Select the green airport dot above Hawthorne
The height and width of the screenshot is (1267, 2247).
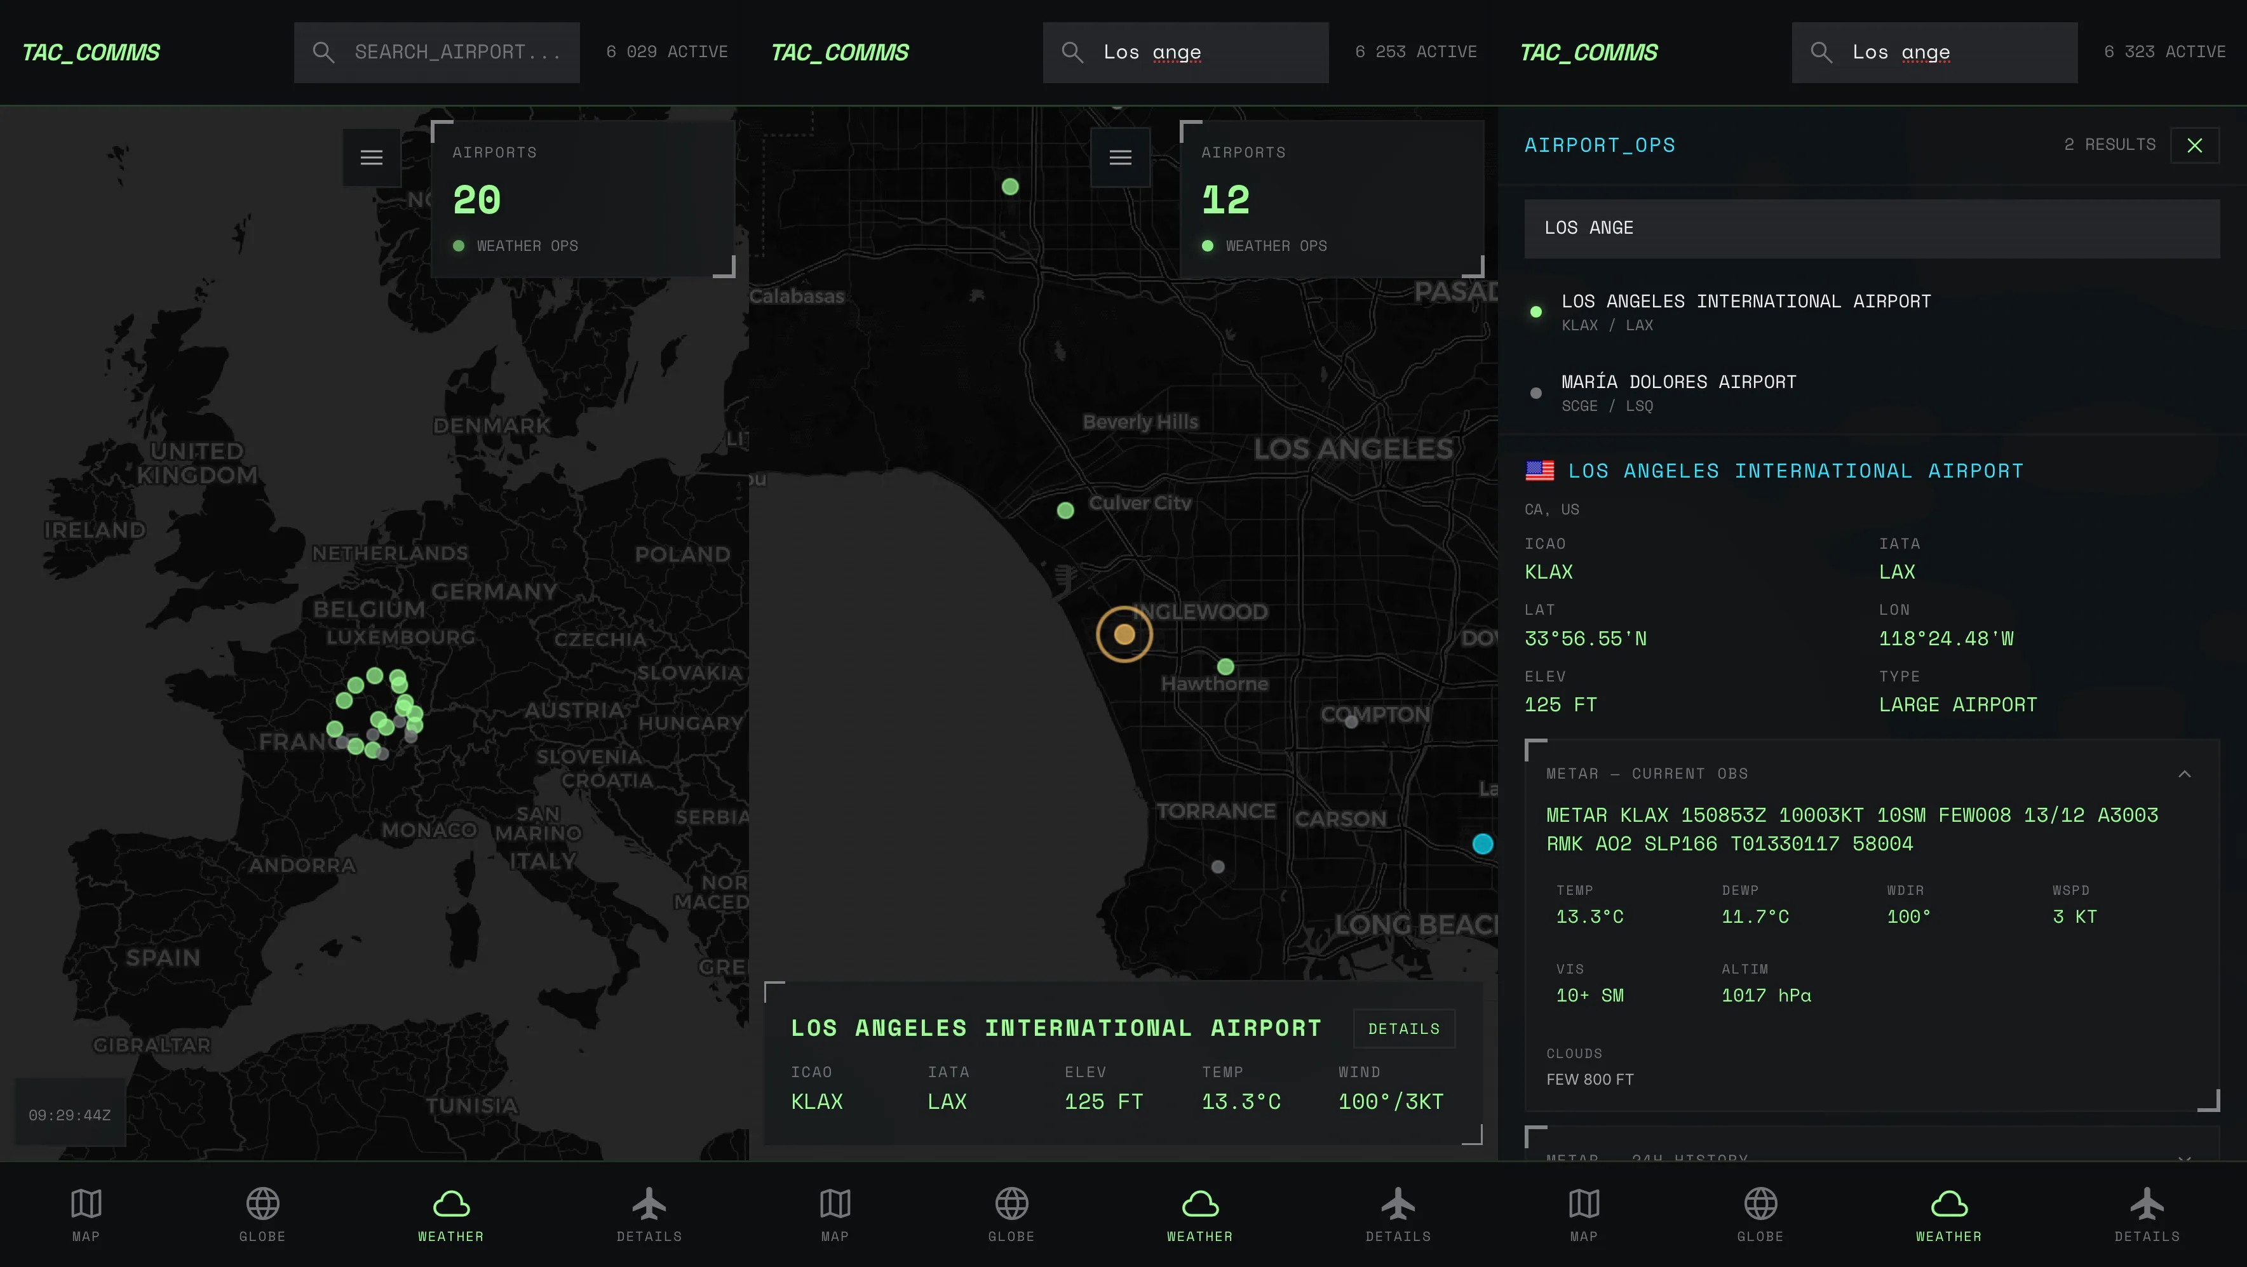coord(1225,667)
